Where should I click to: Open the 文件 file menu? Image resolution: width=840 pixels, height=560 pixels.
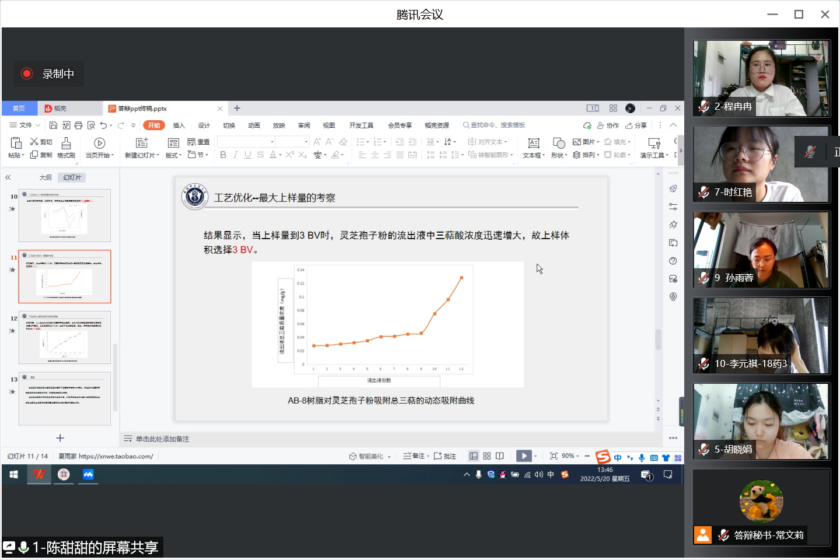(24, 125)
